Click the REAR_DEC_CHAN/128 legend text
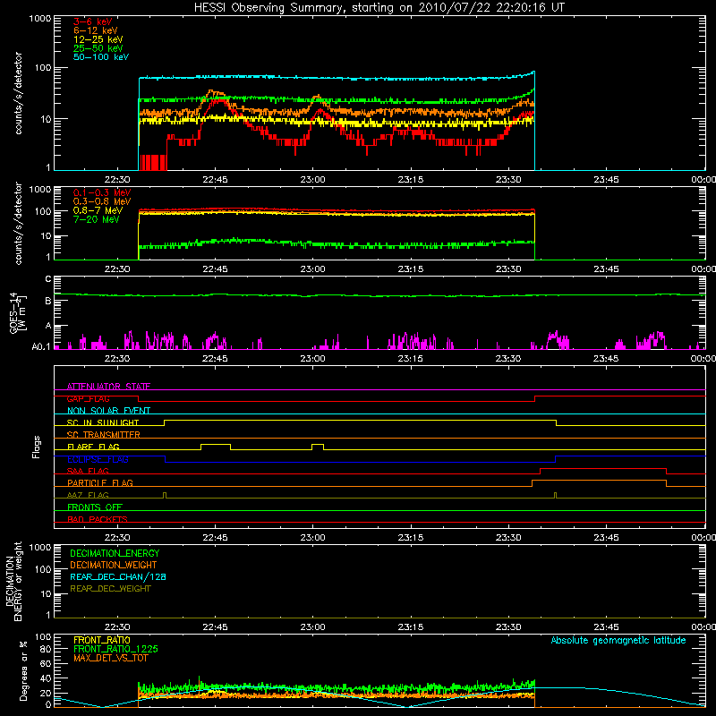 click(x=118, y=576)
